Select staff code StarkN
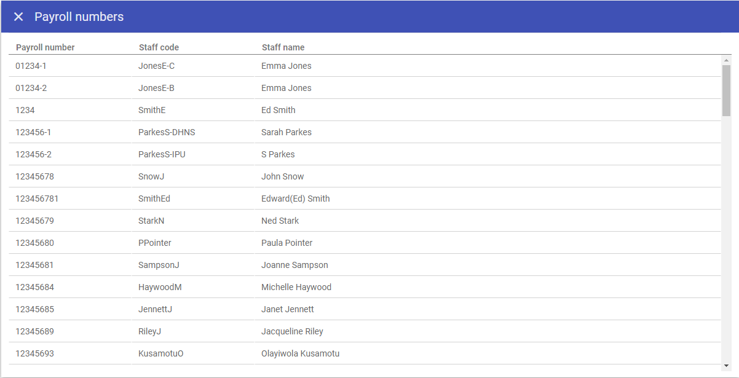 tap(151, 221)
